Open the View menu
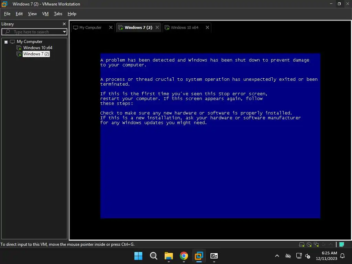This screenshot has width=352, height=264. coord(32,14)
